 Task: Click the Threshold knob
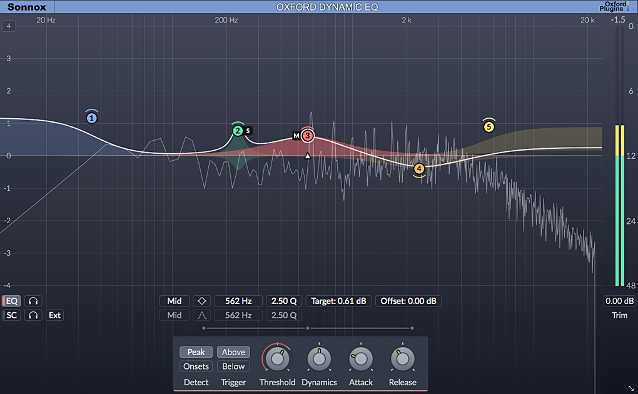pos(278,358)
